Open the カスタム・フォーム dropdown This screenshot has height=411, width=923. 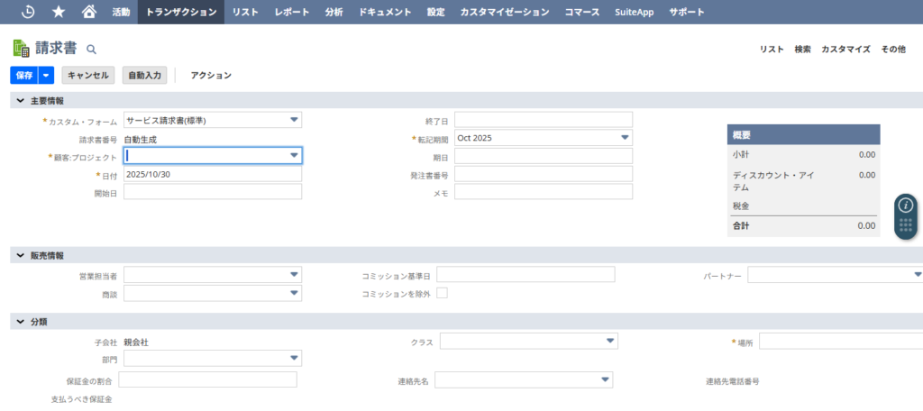294,120
